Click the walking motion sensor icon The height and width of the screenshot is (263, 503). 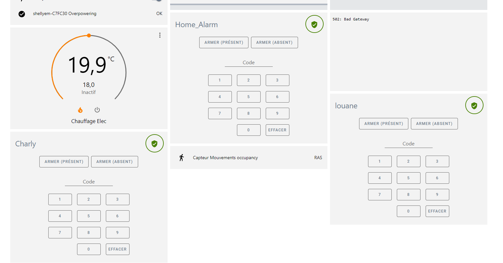coord(182,158)
